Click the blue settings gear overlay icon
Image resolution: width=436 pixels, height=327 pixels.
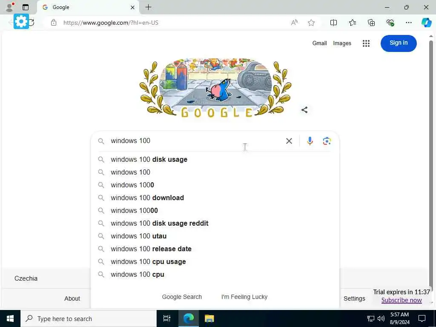pyautogui.click(x=21, y=21)
